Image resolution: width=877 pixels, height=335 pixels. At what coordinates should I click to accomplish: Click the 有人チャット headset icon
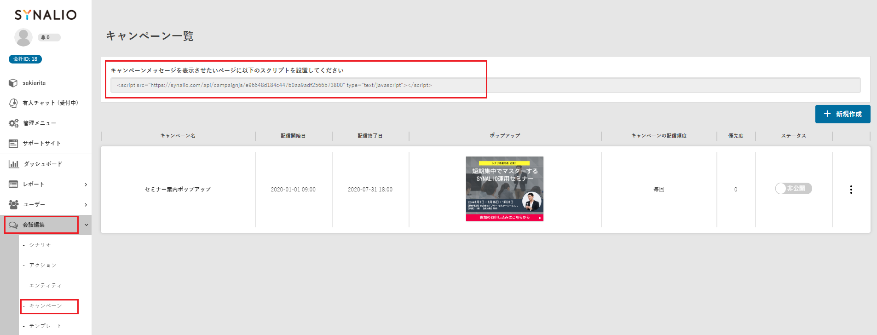pos(13,103)
